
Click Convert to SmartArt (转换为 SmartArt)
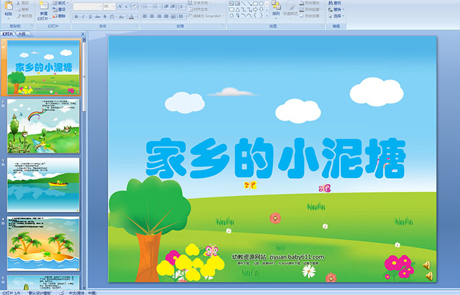pos(205,16)
